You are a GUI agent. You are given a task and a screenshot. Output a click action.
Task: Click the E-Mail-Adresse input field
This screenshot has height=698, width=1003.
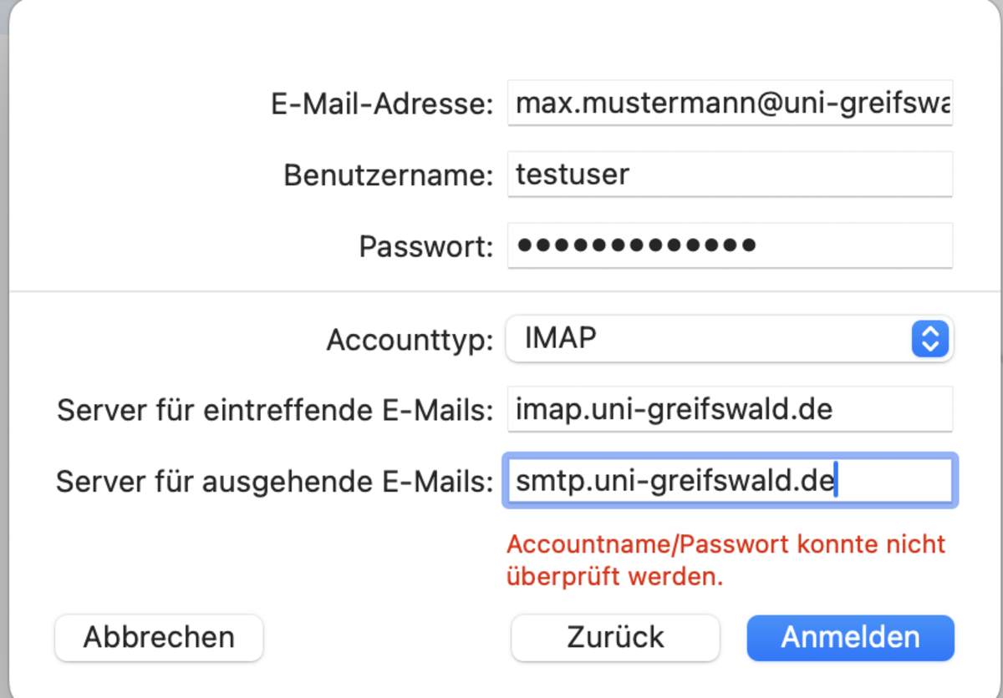click(729, 104)
